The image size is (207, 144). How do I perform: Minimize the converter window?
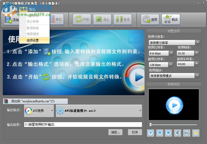pos(198,3)
